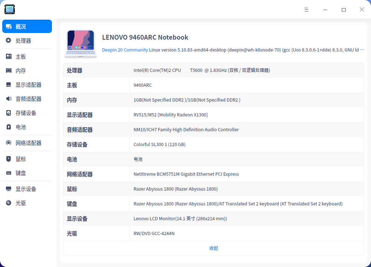
Task: Click the 音频适配器 speaker icon
Action: (x=8, y=99)
